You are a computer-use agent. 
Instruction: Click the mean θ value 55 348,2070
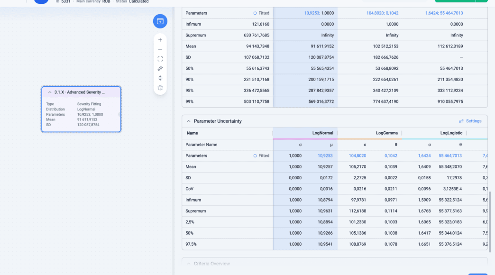450,167
